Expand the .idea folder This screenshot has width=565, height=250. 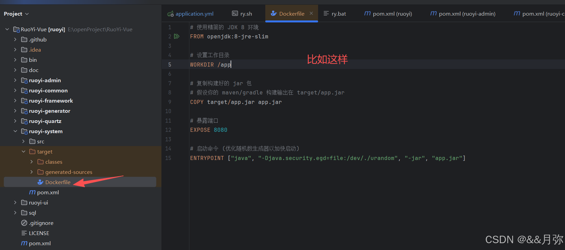[x=15, y=50]
